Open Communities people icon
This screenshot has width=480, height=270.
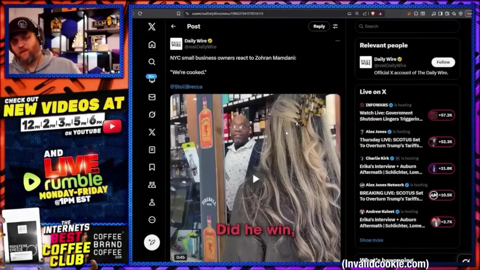152,184
